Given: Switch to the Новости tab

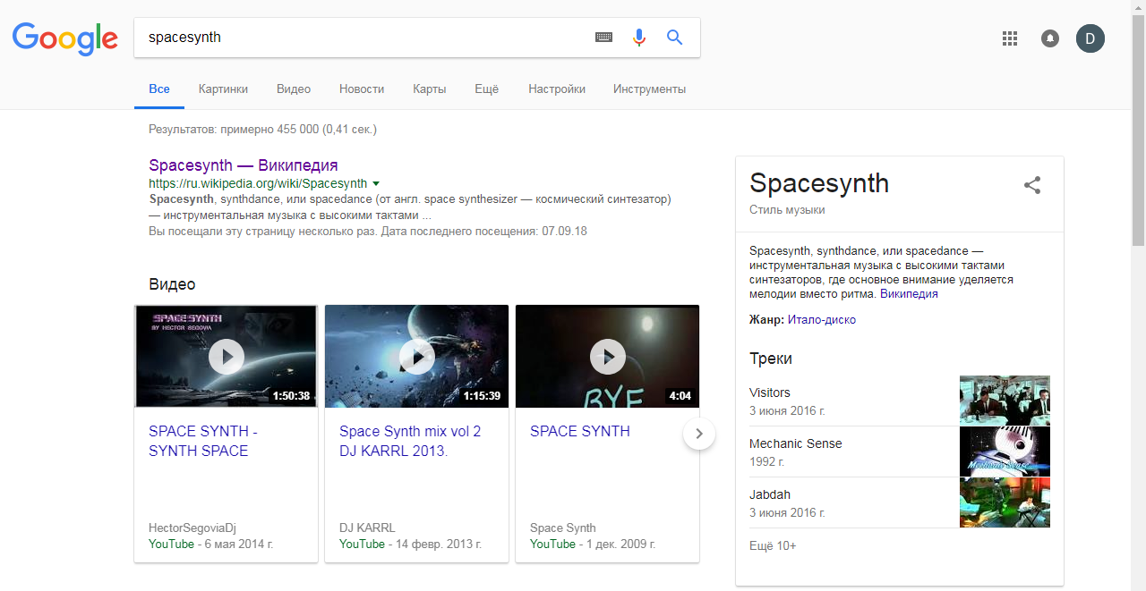Looking at the screenshot, I should point(362,89).
